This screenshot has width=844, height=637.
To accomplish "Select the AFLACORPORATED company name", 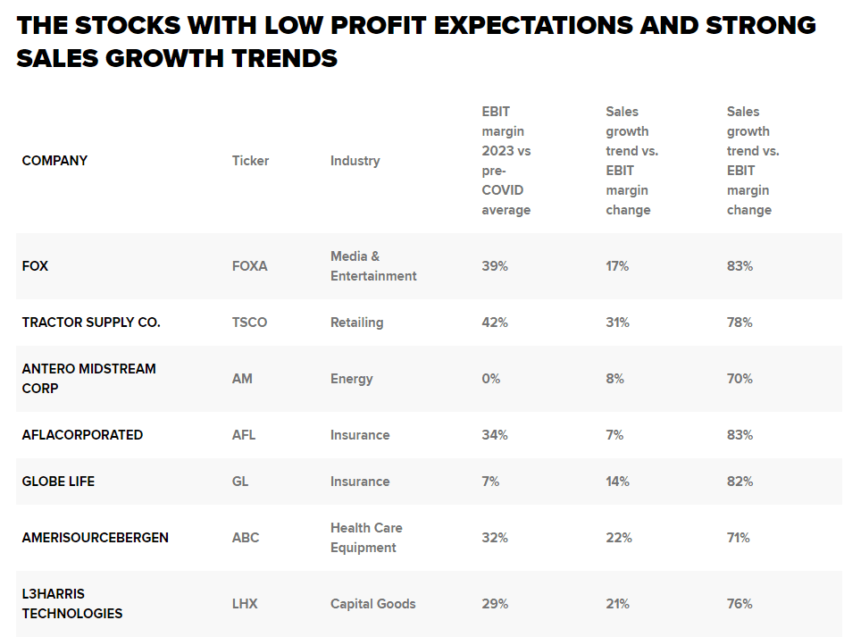I will pyautogui.click(x=82, y=435).
